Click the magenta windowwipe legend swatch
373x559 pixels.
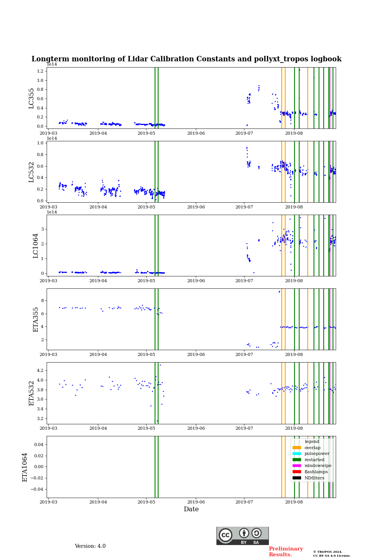pos(297,466)
